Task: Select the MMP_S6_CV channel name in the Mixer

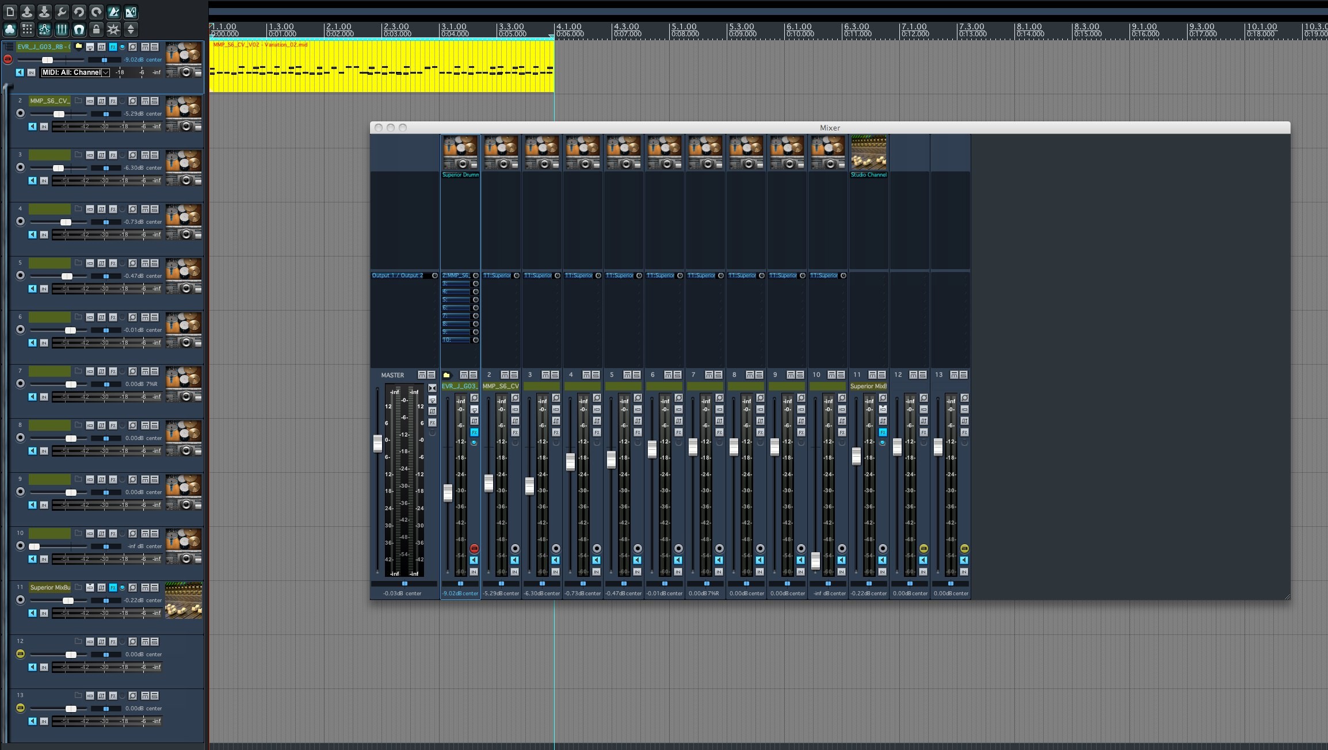Action: click(x=501, y=387)
